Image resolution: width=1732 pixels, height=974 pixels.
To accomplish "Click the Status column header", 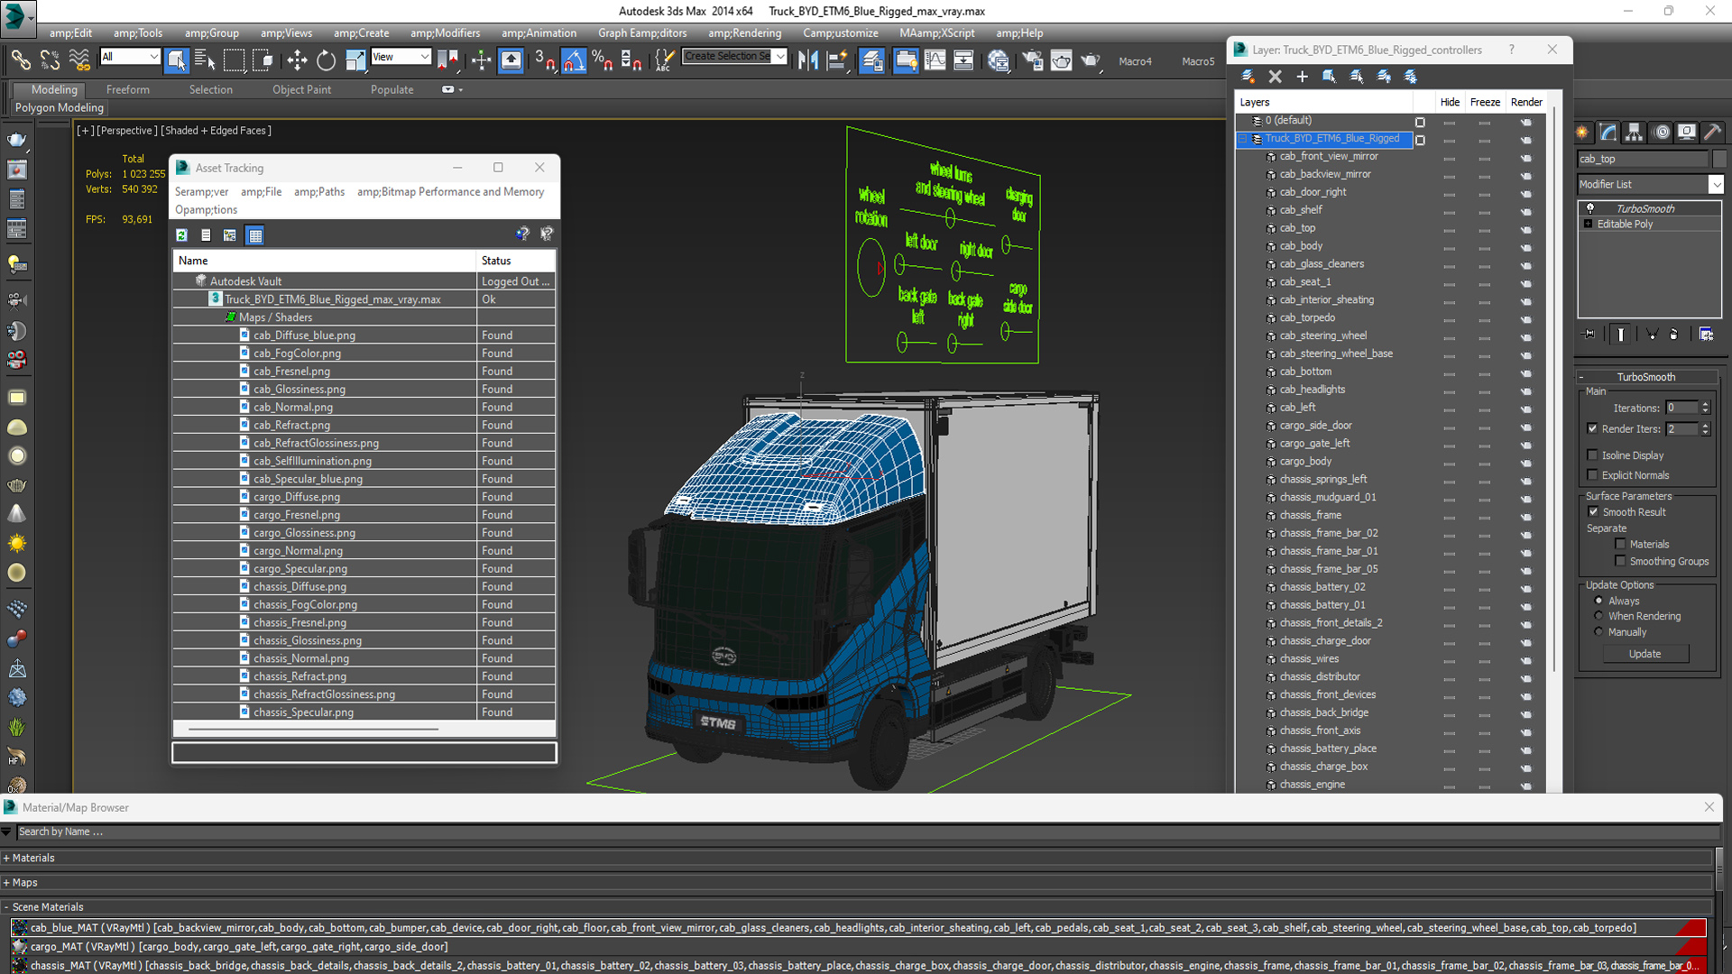I will pyautogui.click(x=515, y=261).
